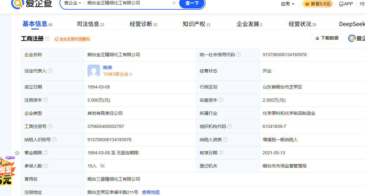Viewport: 365px width, 196px height.
Task: Click 查看地图 link next to address
Action: (x=151, y=192)
